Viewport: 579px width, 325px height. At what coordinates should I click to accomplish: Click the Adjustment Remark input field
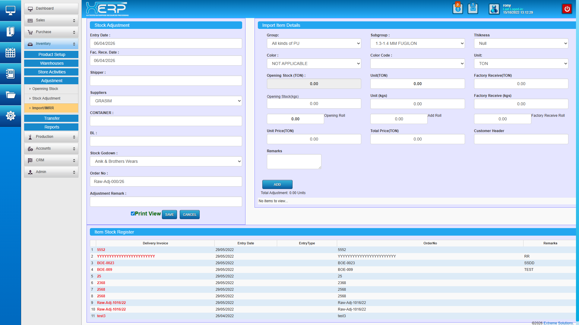[166, 202]
